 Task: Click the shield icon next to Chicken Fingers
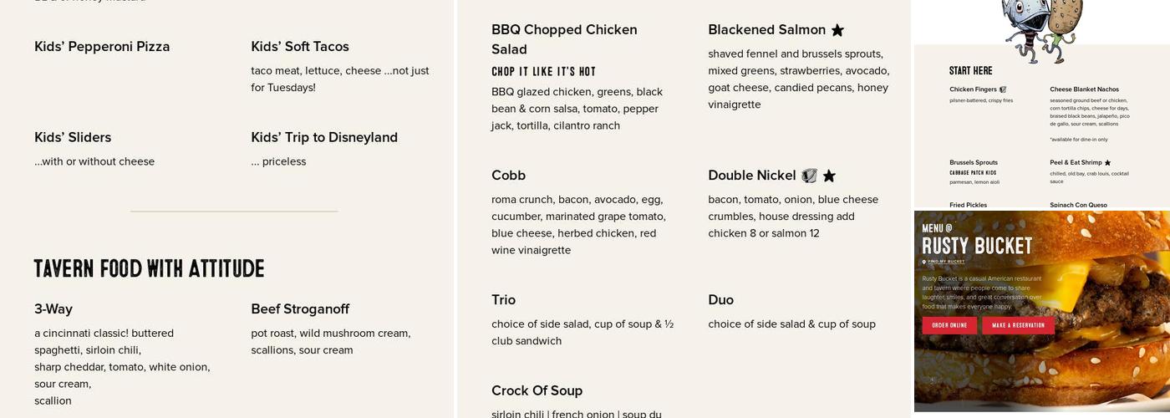pos(1003,89)
